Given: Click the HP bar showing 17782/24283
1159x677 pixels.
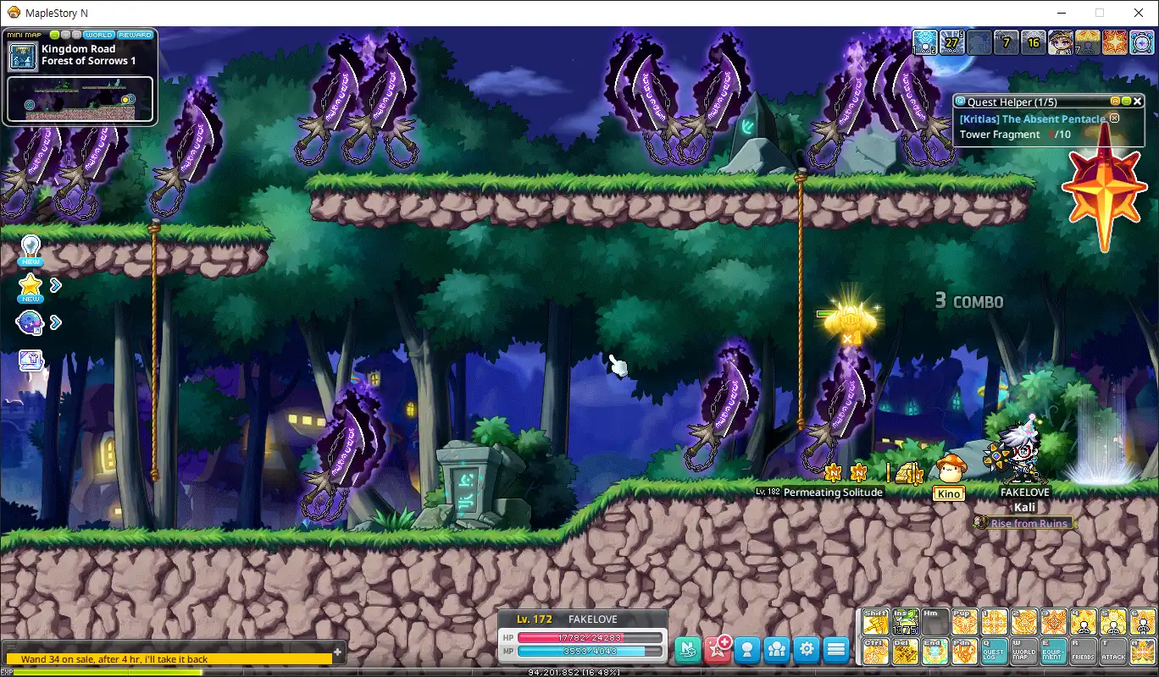Looking at the screenshot, I should pos(591,637).
